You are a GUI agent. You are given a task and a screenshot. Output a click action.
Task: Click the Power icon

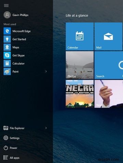6,148
